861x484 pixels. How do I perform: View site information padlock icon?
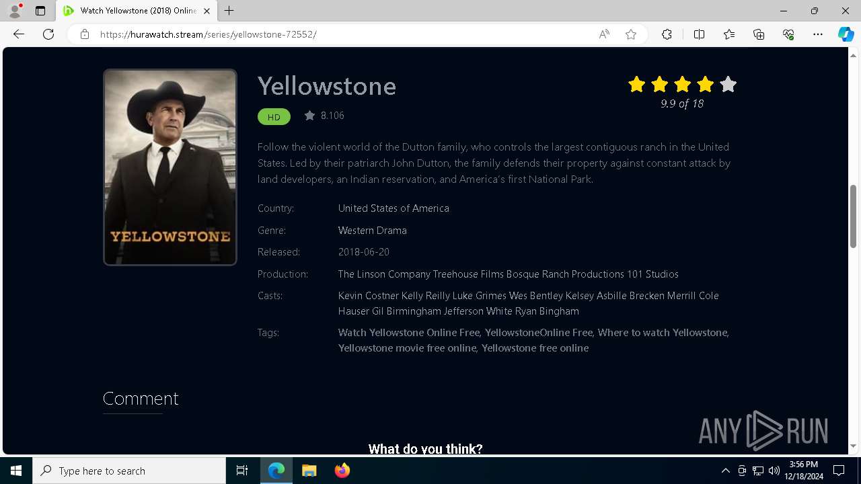pos(85,34)
